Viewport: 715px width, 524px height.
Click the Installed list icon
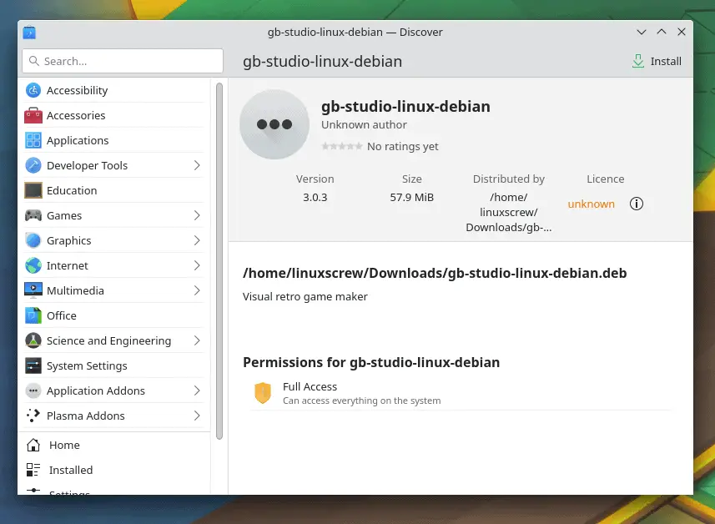[x=33, y=470]
